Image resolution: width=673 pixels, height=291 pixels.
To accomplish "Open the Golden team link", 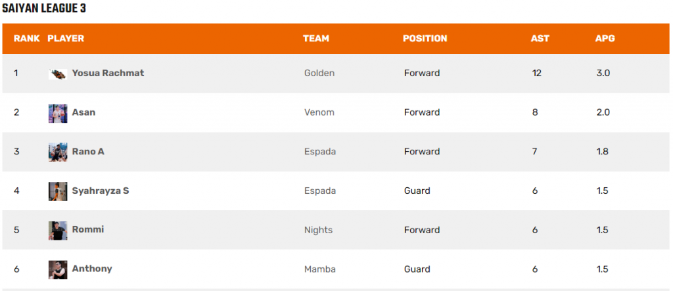I will click(319, 74).
